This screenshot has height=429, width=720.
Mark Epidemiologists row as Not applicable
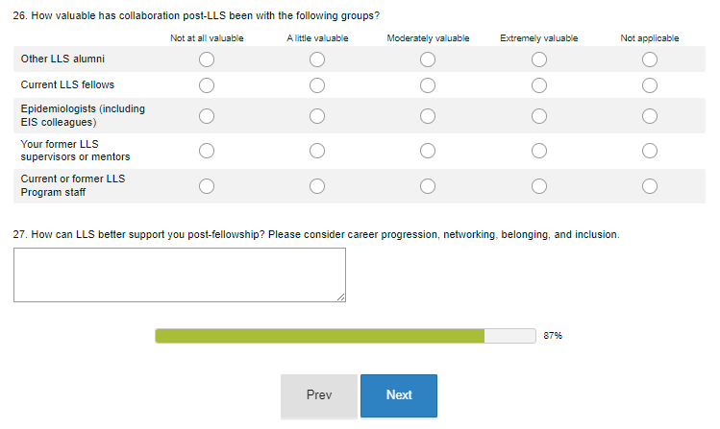pyautogui.click(x=650, y=116)
